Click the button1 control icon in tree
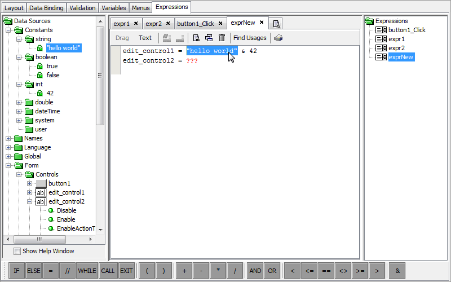 point(41,183)
